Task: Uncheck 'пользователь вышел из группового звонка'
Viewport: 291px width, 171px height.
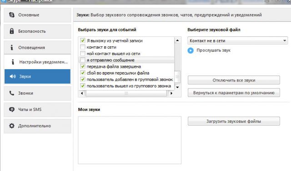Action: pos(83,86)
